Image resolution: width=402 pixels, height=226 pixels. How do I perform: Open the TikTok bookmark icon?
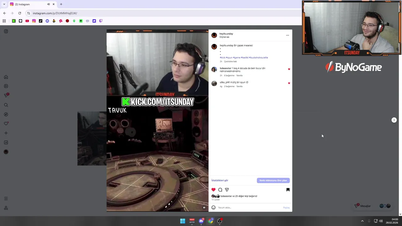pyautogui.click(x=41, y=21)
